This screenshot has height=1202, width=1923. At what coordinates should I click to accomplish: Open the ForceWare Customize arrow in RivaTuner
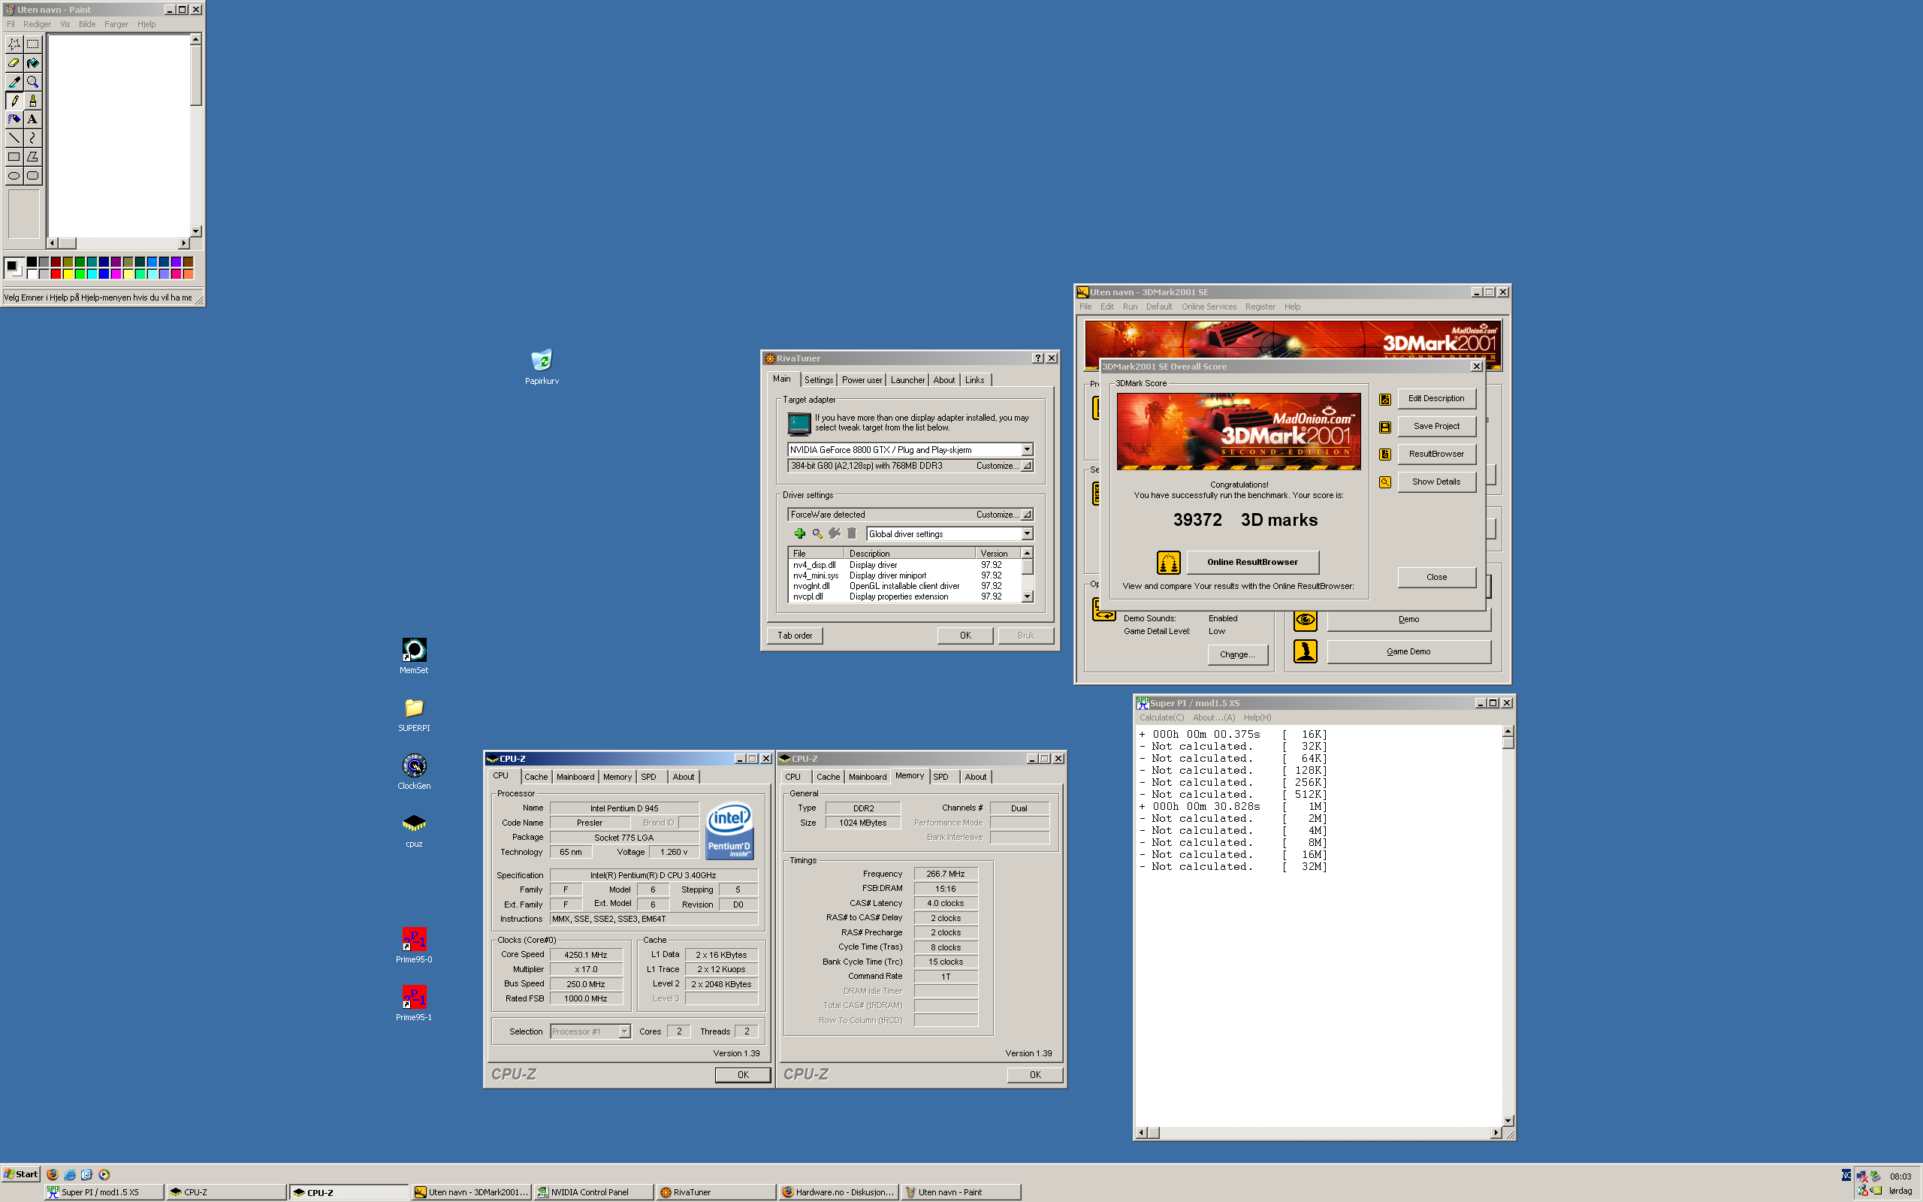pos(1027,515)
